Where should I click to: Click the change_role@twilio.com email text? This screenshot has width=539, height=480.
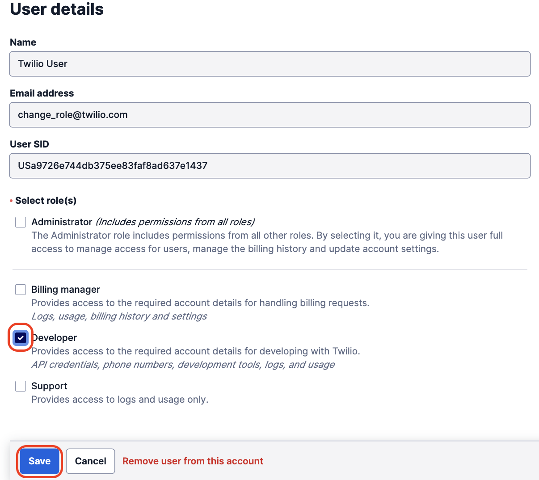pos(72,115)
